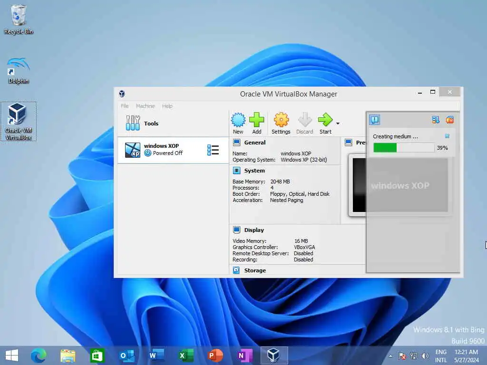The height and width of the screenshot is (365, 487).
Task: Open Settings with the orange gear icon
Action: click(281, 123)
